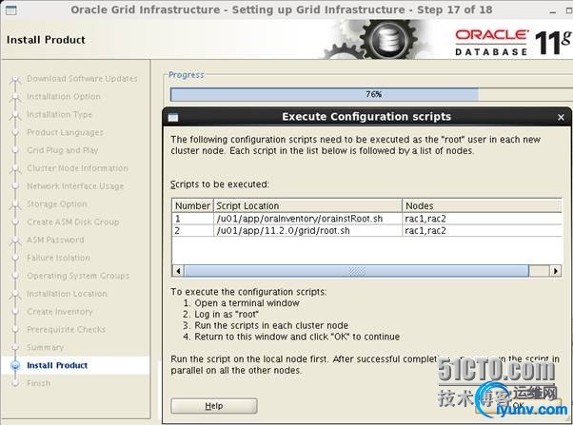Click the horizontal scrollbar thumb in the scripts table

click(x=356, y=271)
